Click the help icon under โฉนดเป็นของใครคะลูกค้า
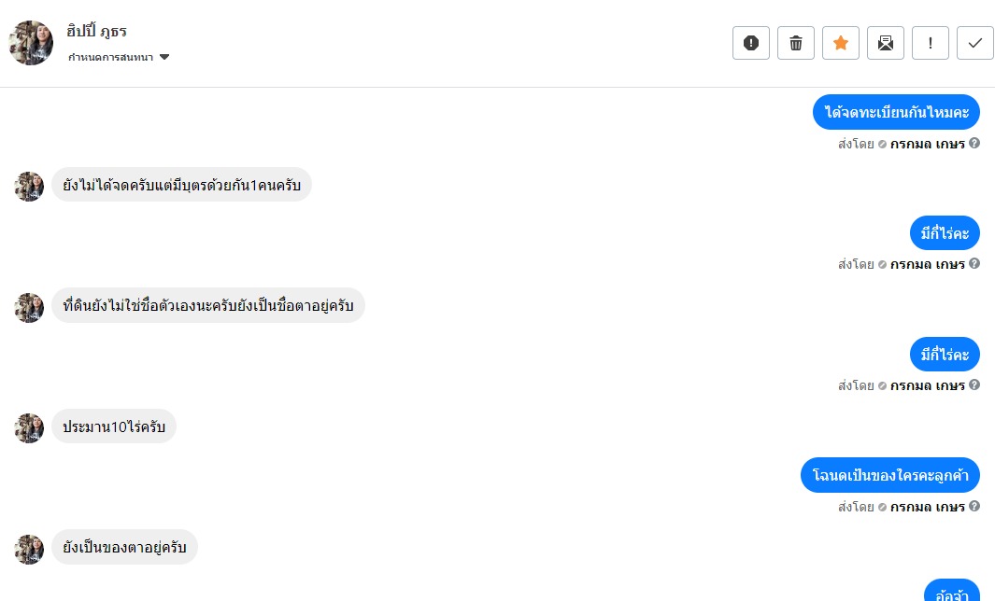 coord(974,507)
